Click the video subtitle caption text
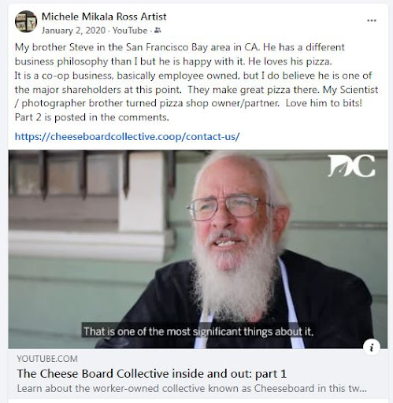393x403 pixels. tap(198, 331)
